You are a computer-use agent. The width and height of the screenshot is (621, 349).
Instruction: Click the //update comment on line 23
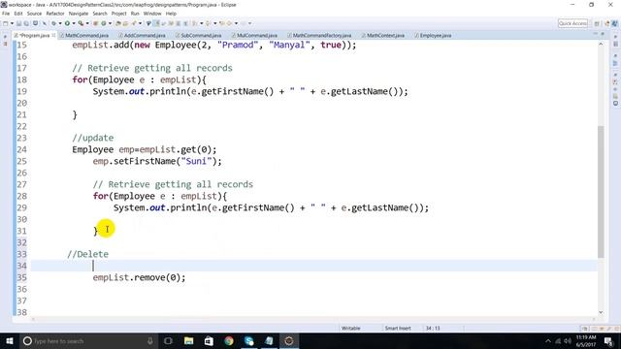coord(93,138)
